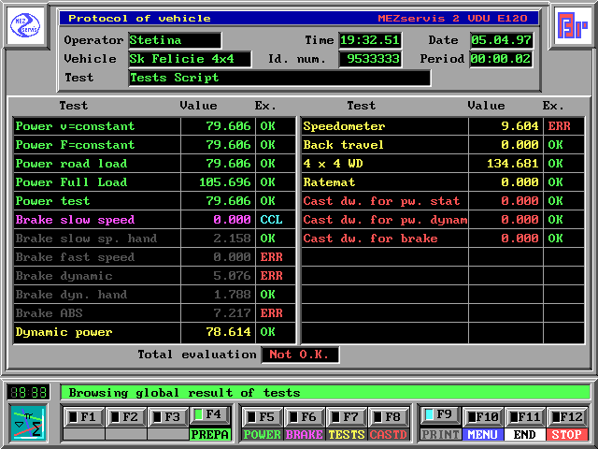This screenshot has height=449, width=598.
Task: Click the F10 function key
Action: coord(483,417)
